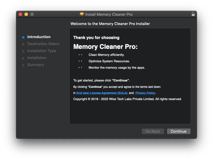Click the installer package icon in title
This screenshot has width=213, height=160.
(x=82, y=14)
